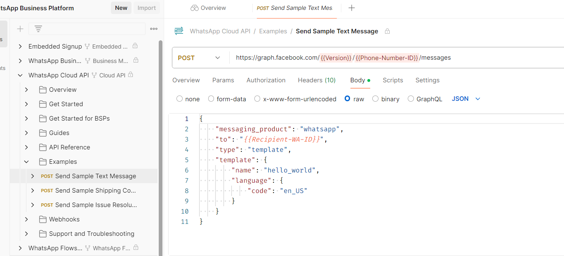Select the x-www-form-urlencoded radio button

[257, 99]
